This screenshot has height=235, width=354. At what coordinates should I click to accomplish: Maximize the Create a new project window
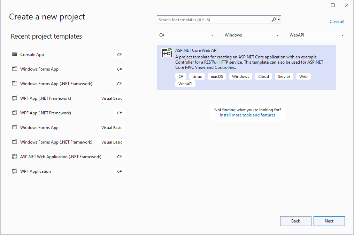(x=332, y=5)
